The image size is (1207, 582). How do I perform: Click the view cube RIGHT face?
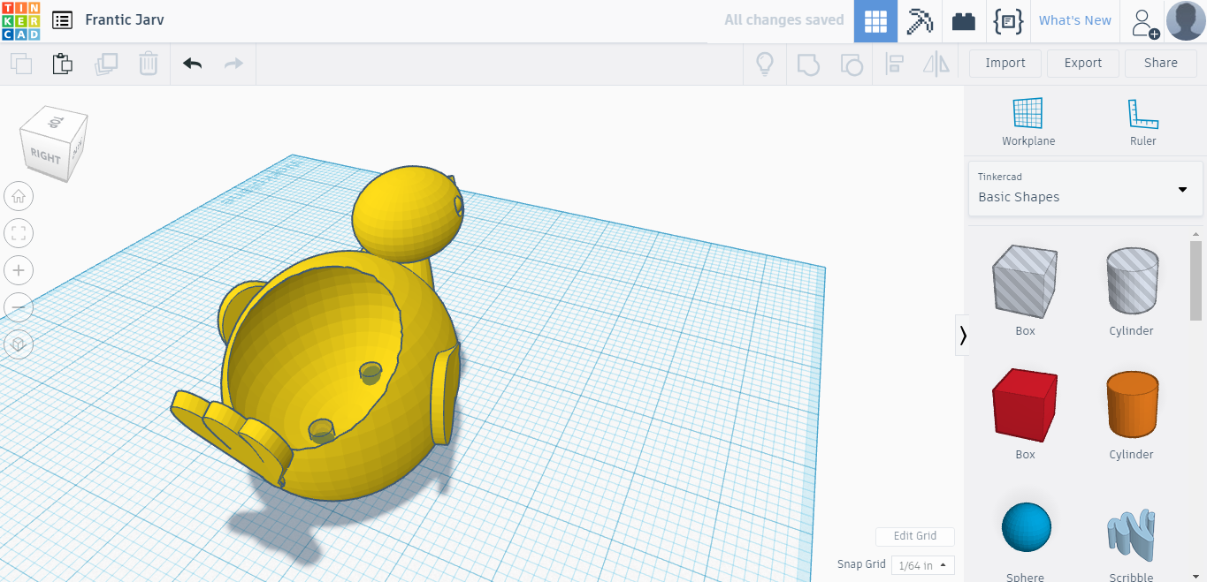pos(45,157)
